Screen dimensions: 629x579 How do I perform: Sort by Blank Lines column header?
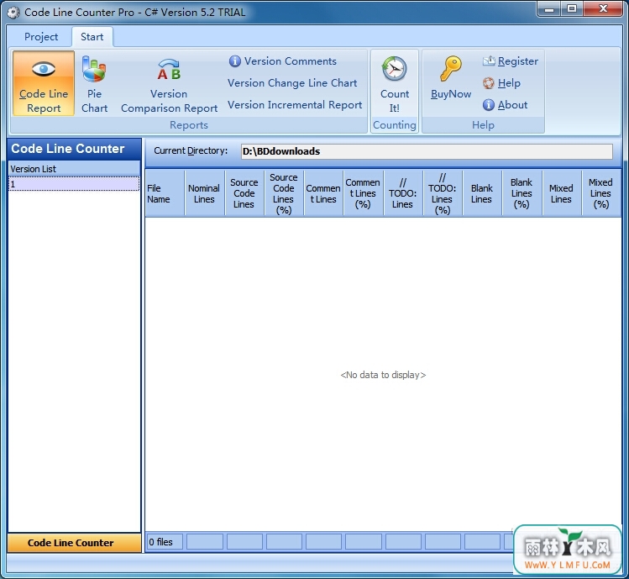pos(482,193)
